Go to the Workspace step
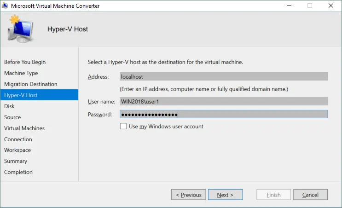This screenshot has height=208, width=342. coord(17,150)
